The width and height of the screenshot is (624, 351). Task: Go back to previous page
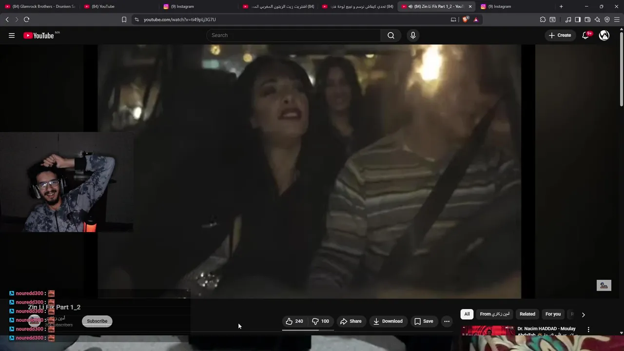[x=7, y=19]
